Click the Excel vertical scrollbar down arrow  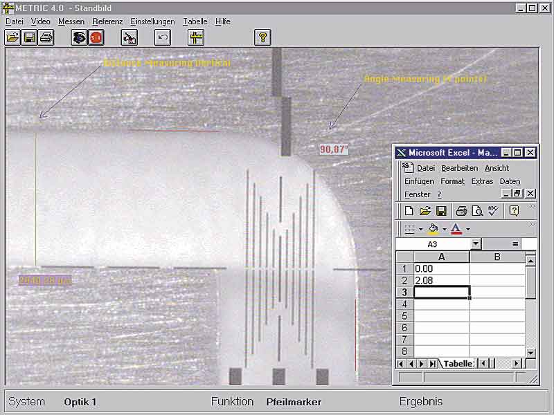click(x=530, y=353)
